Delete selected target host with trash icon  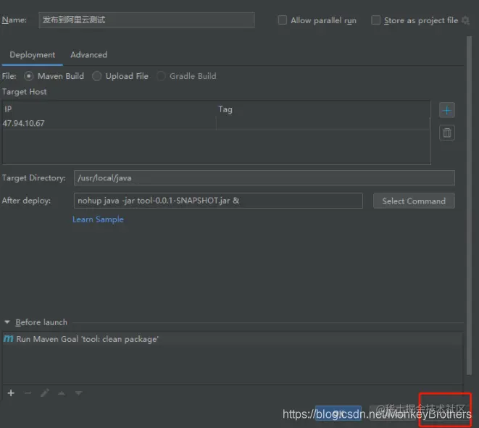[x=446, y=133]
